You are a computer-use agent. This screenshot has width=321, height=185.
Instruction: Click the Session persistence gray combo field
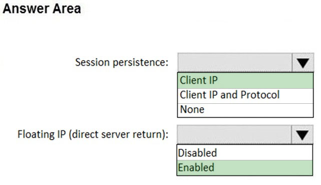(235, 63)
